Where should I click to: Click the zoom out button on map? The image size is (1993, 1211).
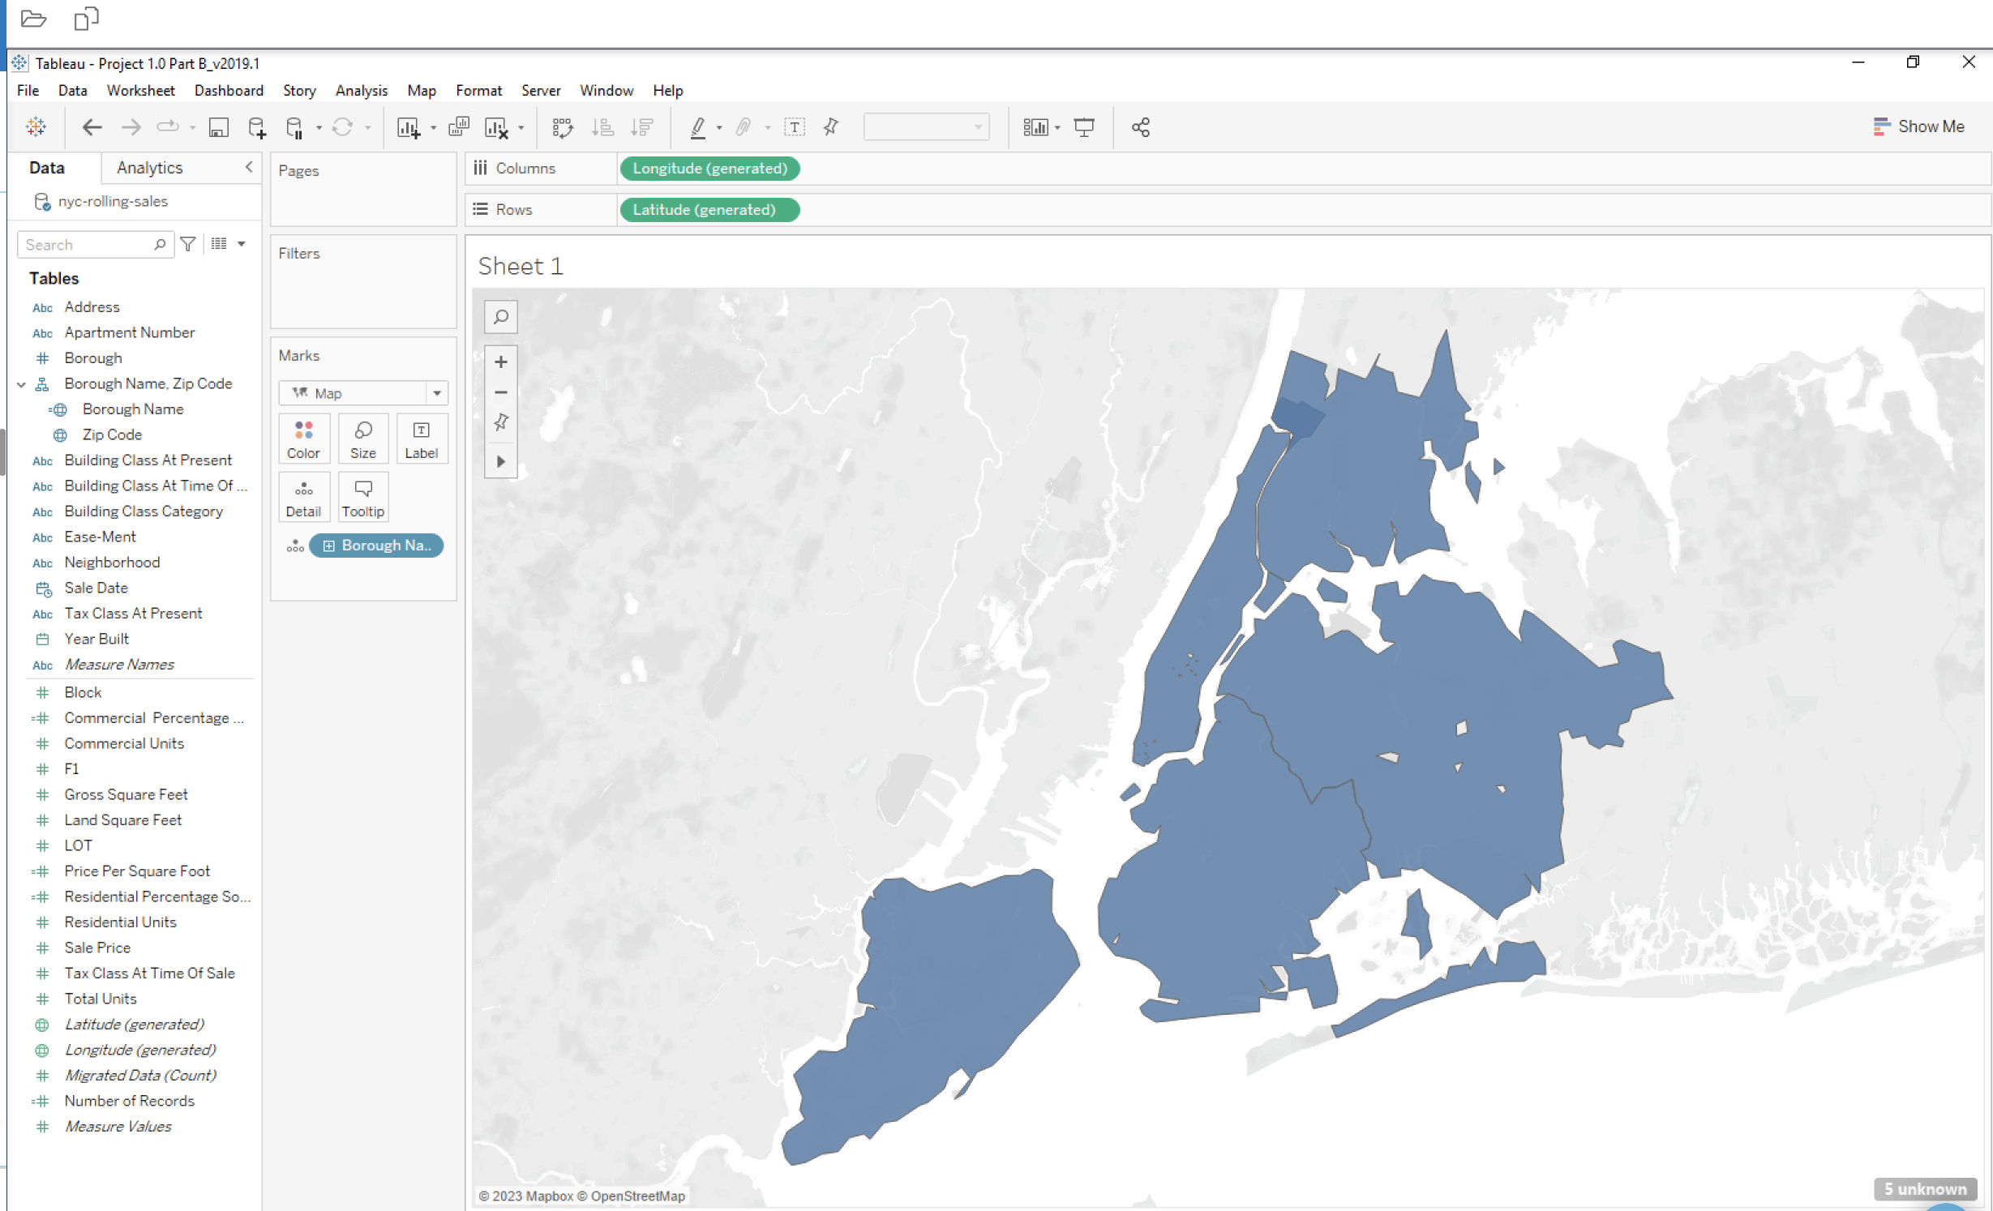point(501,392)
